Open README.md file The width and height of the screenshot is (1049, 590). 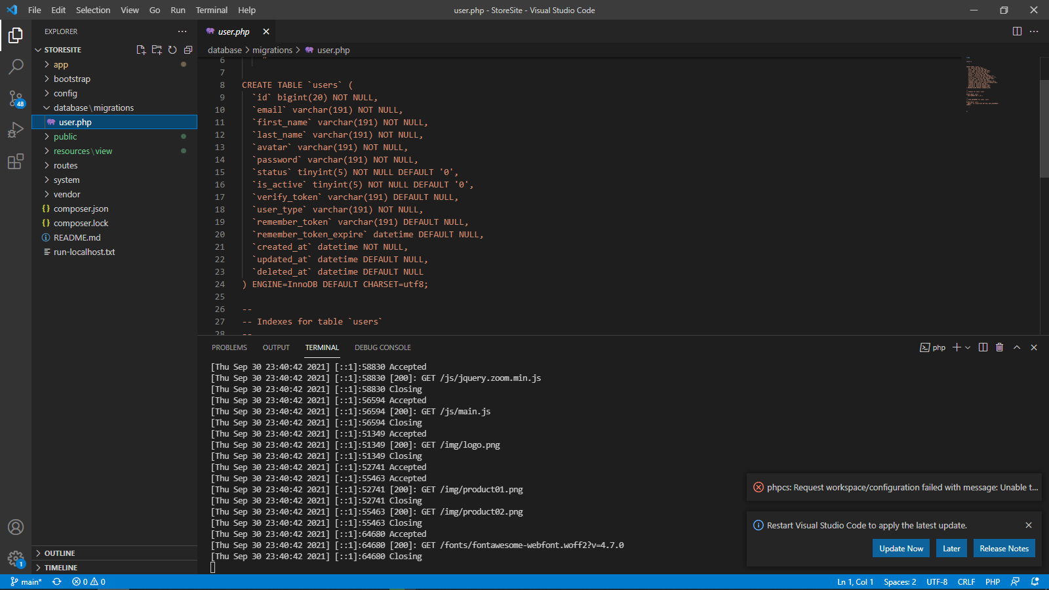(x=115, y=237)
